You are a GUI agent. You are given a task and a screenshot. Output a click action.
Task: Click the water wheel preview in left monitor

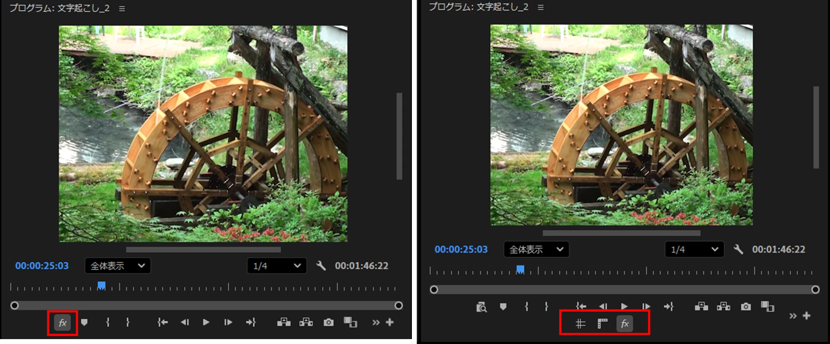click(x=203, y=134)
